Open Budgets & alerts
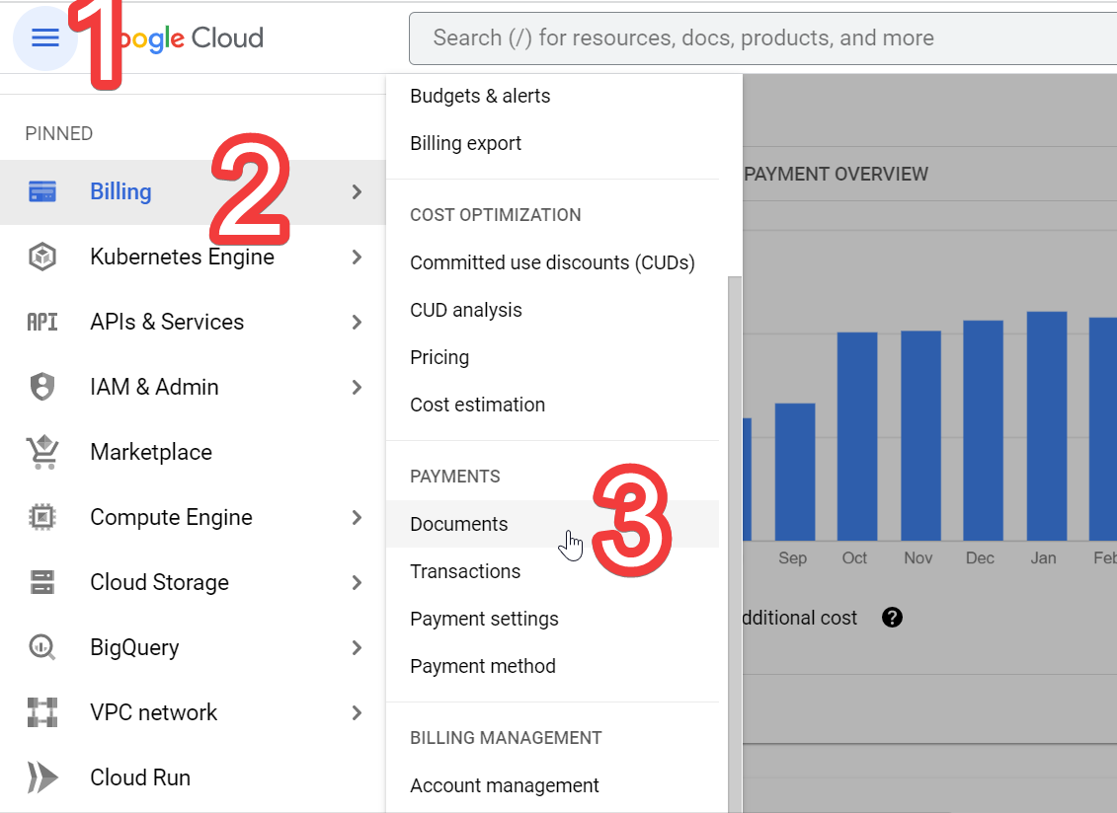Viewport: 1117px width, 813px height. pyautogui.click(x=480, y=96)
